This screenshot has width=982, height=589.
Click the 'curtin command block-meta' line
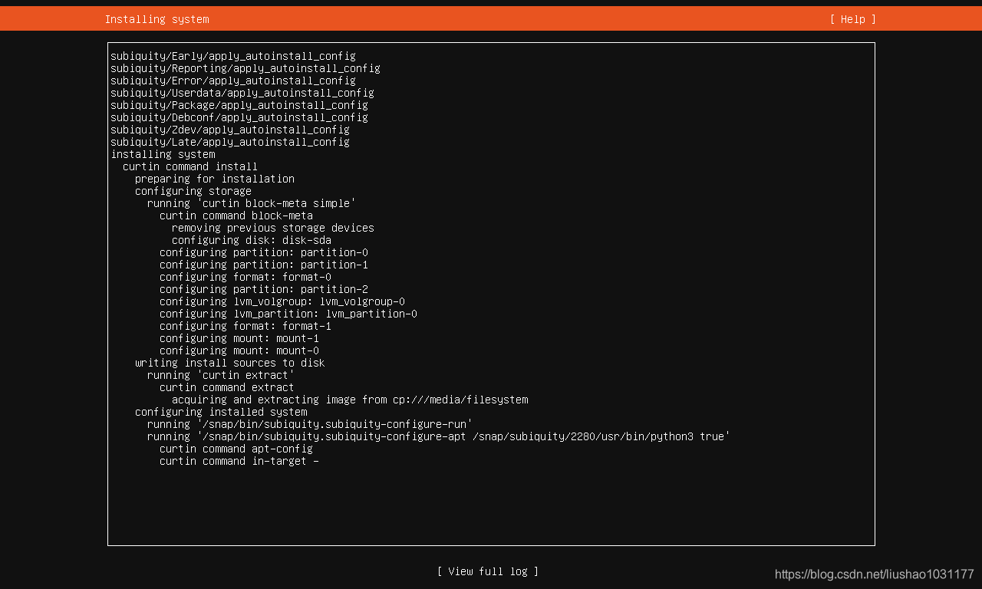[x=236, y=216]
